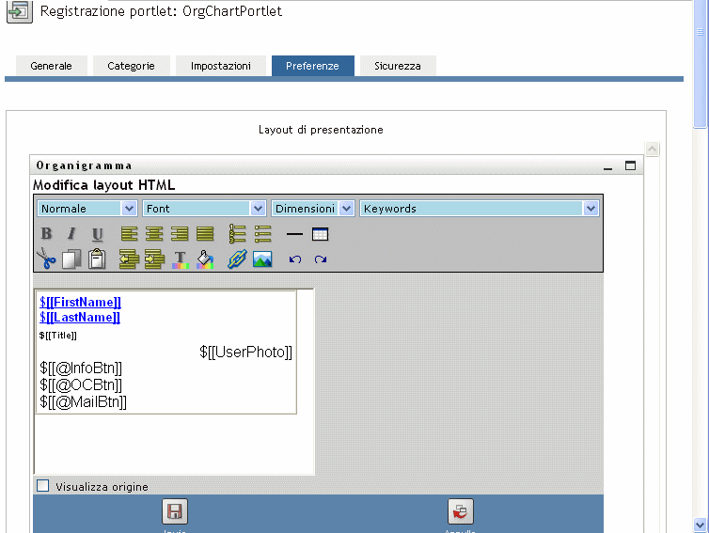
Task: Choose text color icon
Action: coord(180,260)
